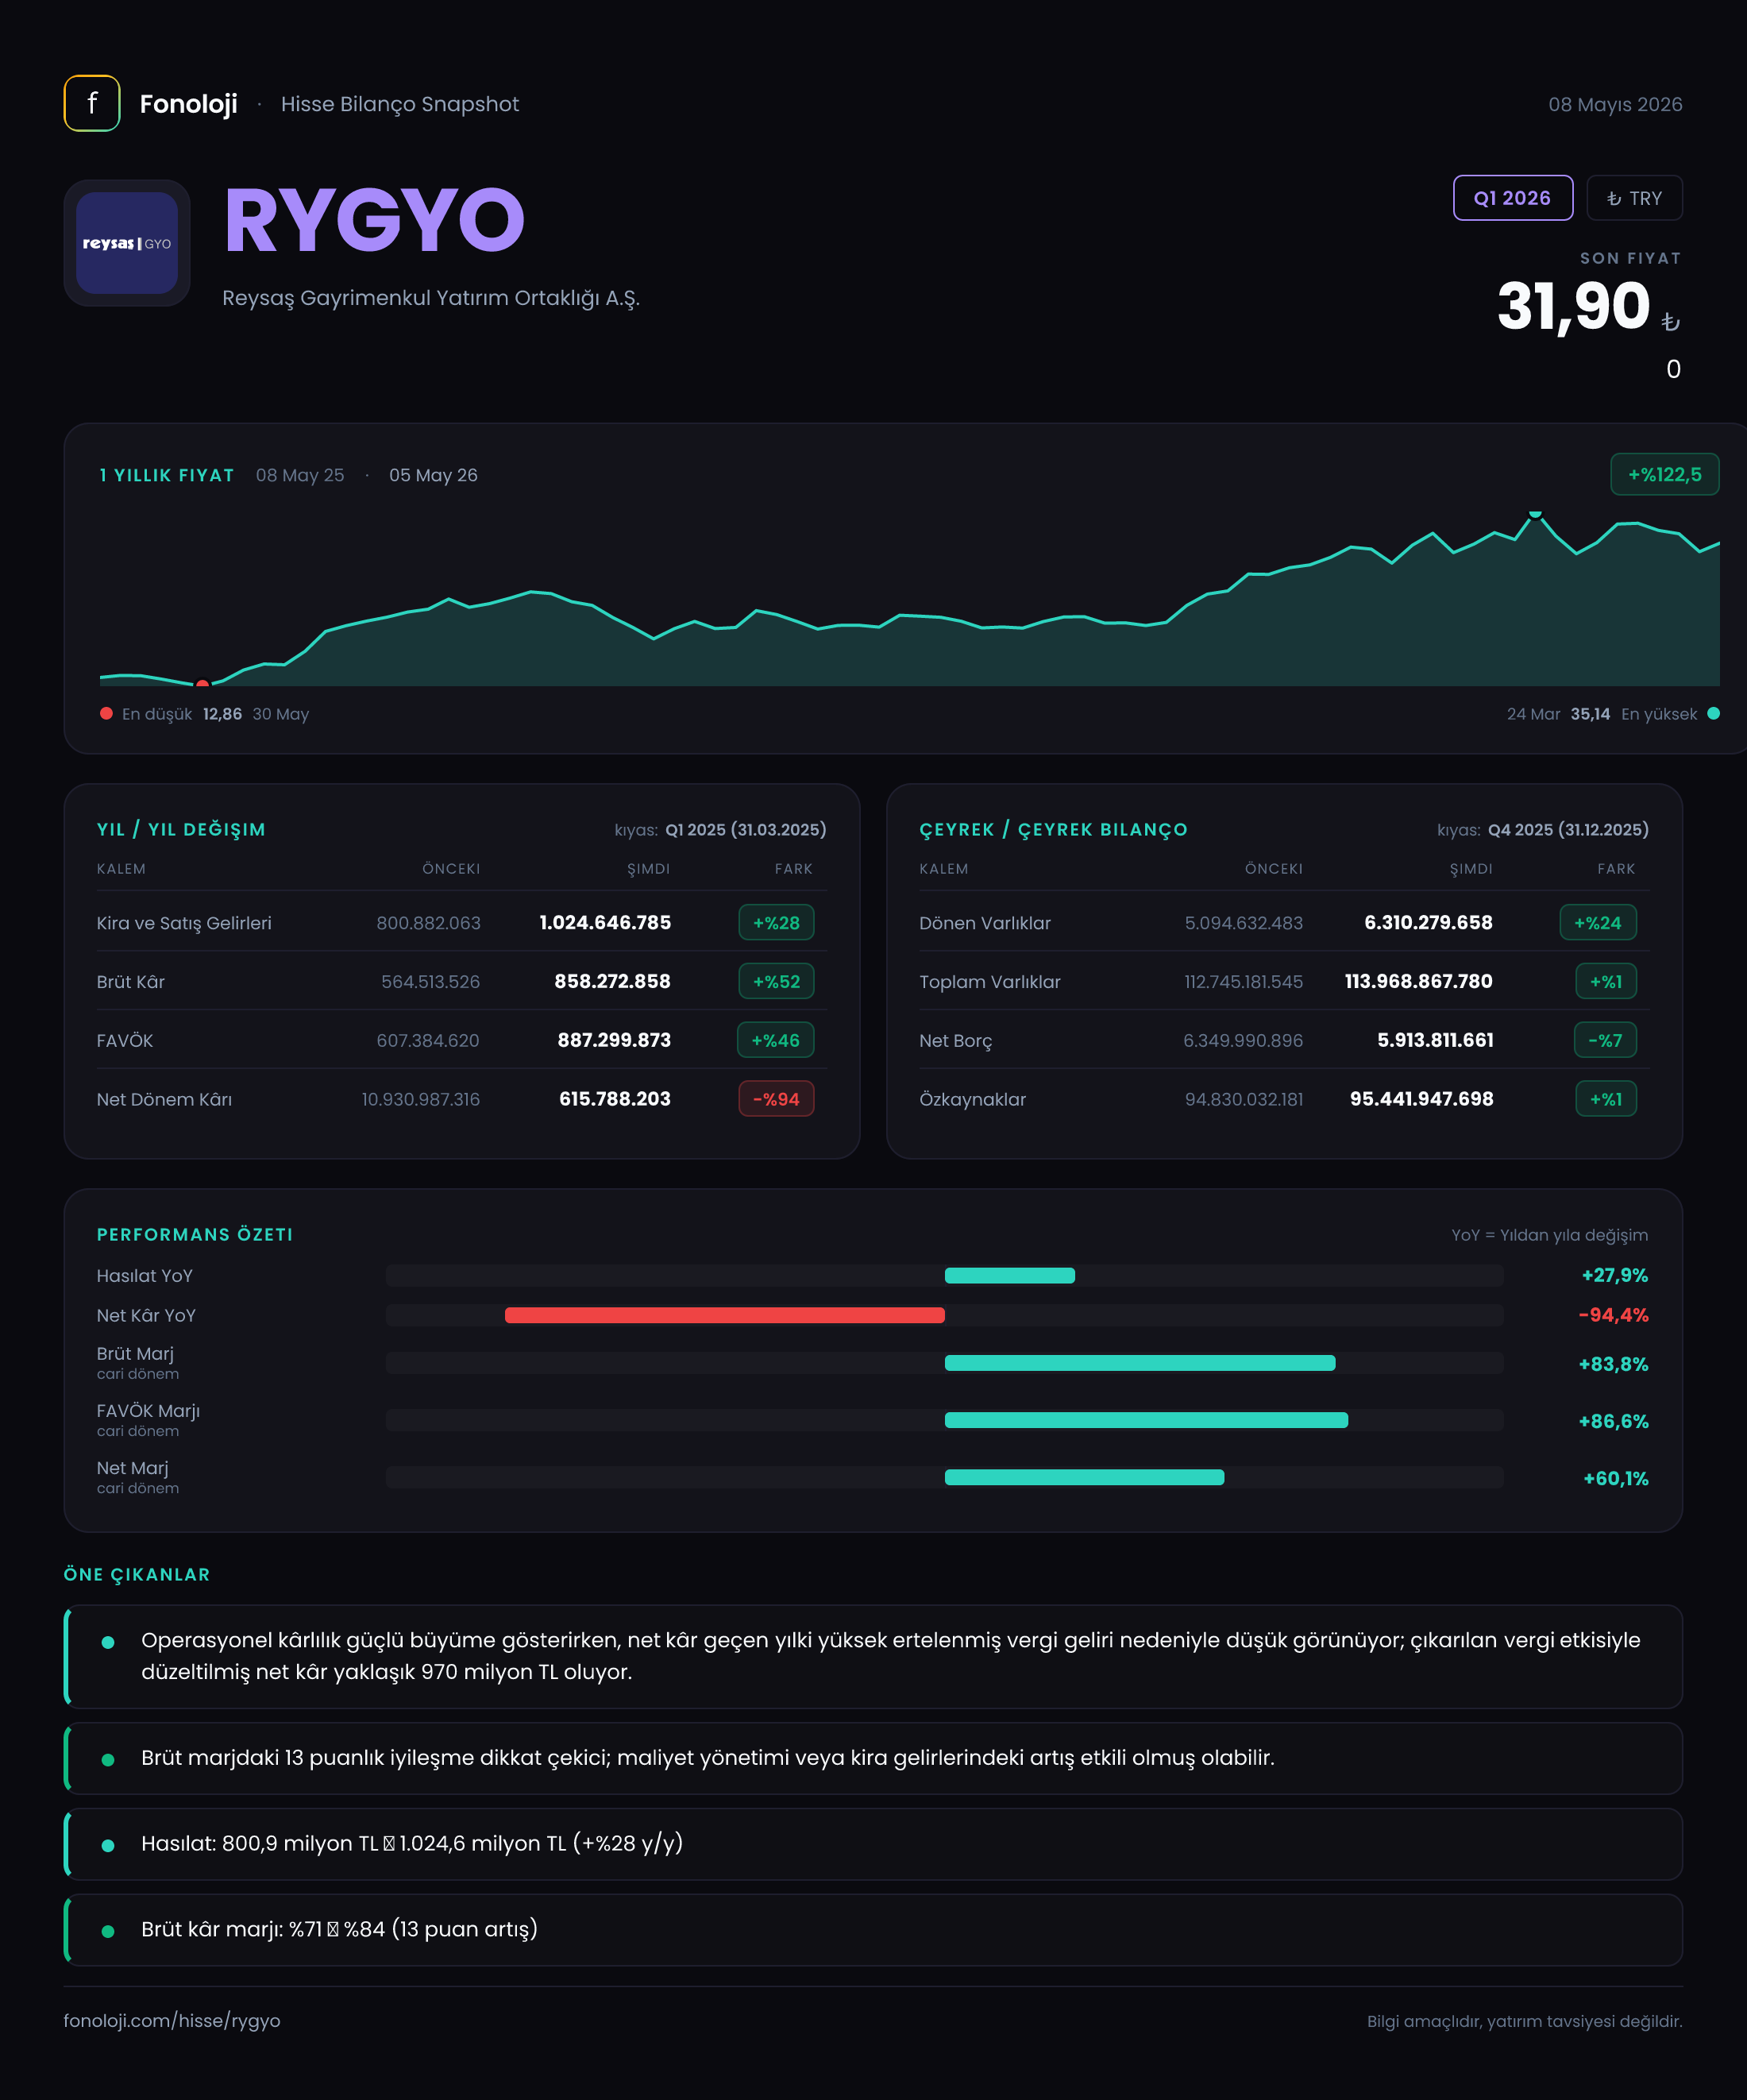Click the 'PERFORMANS ÖZETI' heading

point(195,1234)
